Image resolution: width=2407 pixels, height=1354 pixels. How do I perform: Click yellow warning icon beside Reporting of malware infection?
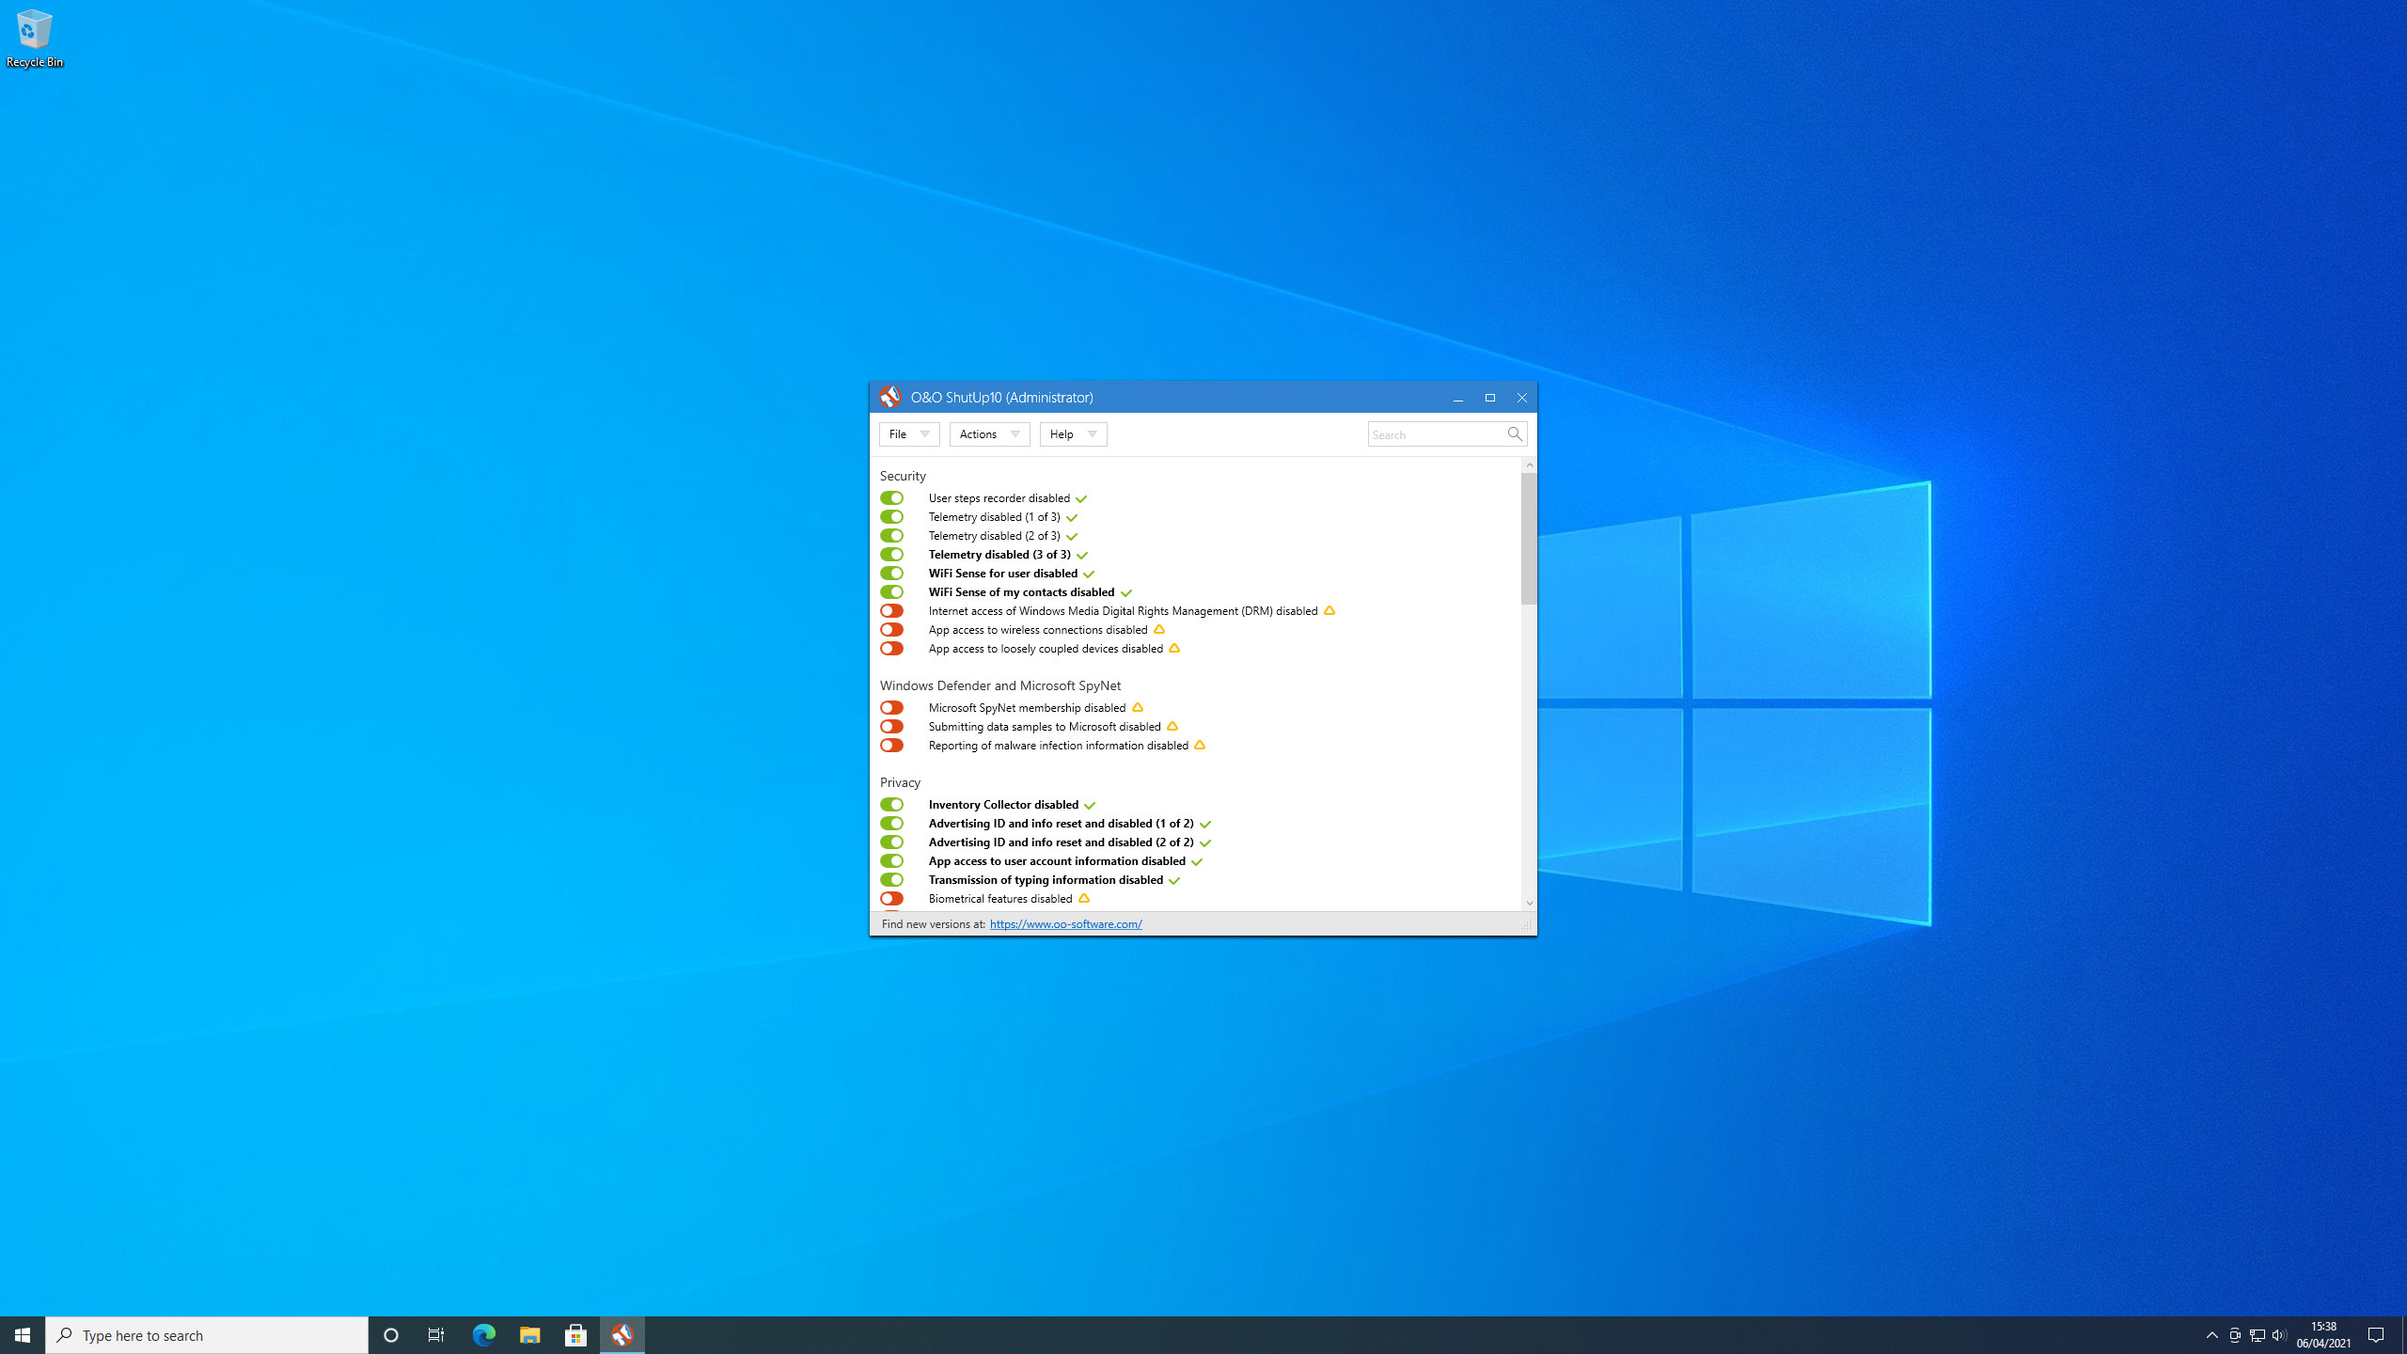point(1200,745)
